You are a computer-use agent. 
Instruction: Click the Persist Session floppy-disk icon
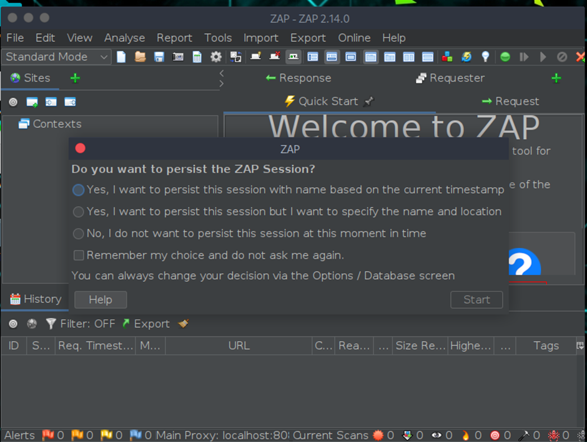159,57
